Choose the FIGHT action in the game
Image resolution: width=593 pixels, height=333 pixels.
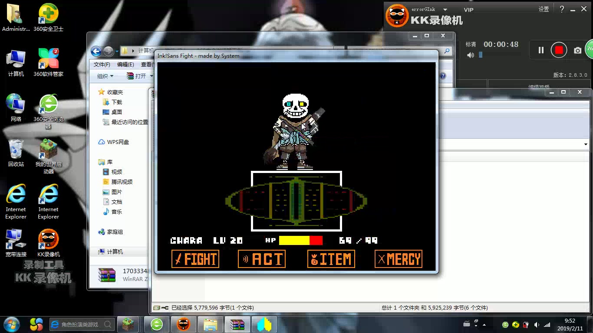coord(195,259)
